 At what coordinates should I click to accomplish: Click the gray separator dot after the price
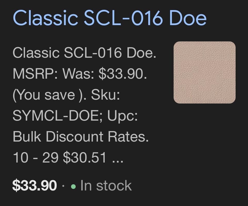point(63,186)
